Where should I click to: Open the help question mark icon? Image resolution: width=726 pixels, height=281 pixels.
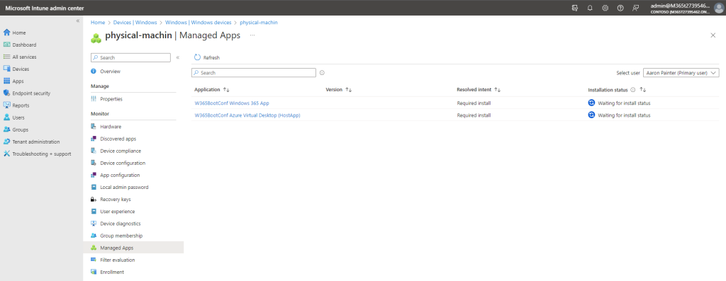click(x=620, y=8)
